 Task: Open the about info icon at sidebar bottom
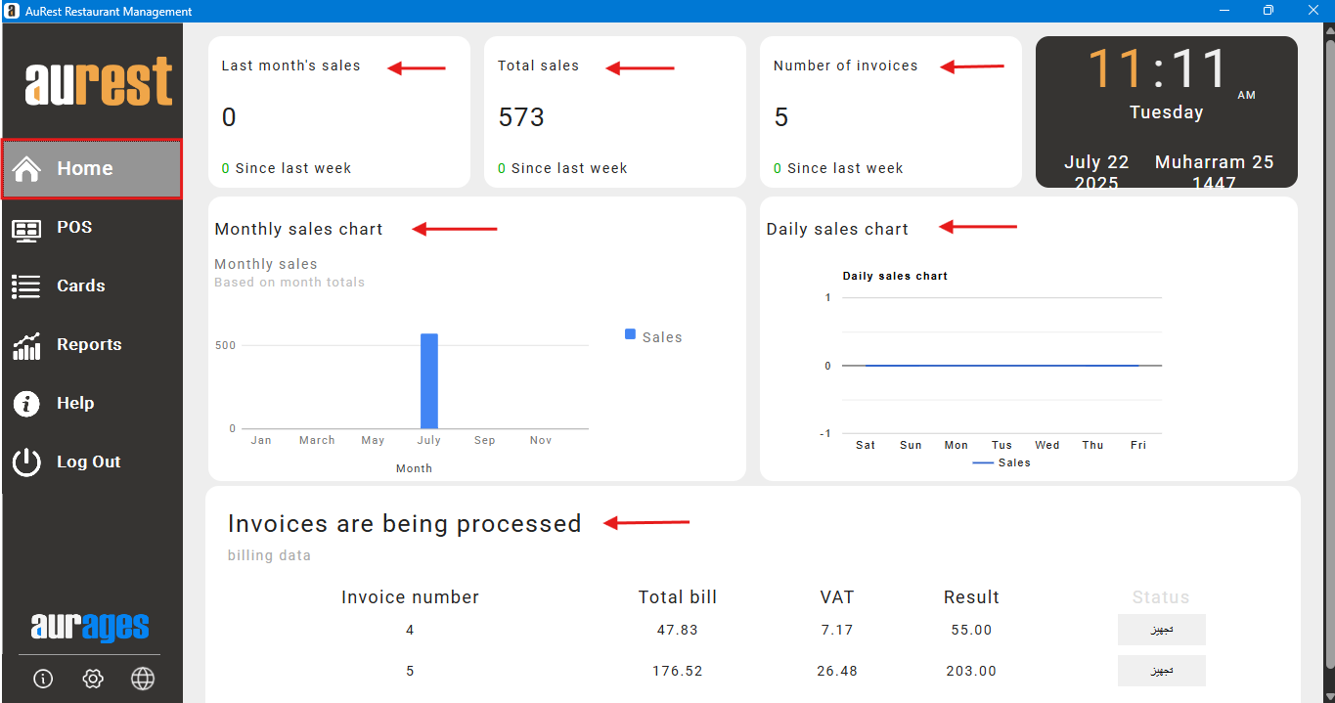coord(43,679)
